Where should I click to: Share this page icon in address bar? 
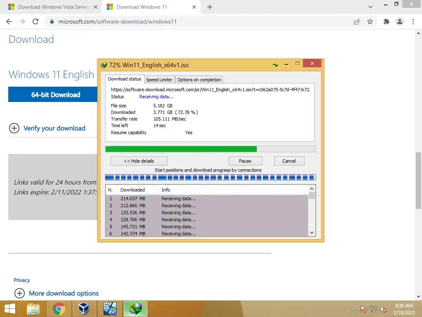[x=357, y=21]
